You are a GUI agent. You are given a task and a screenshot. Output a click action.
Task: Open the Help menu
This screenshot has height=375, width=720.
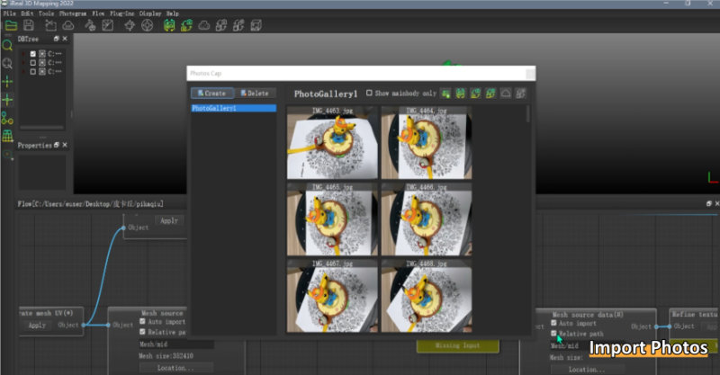[x=173, y=13]
